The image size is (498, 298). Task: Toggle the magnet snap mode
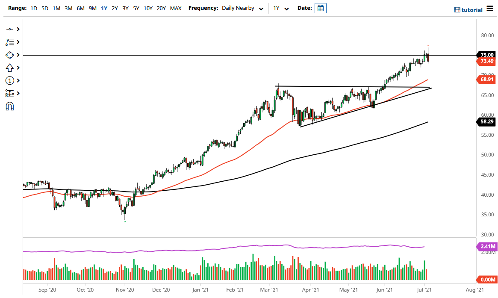tap(9, 106)
